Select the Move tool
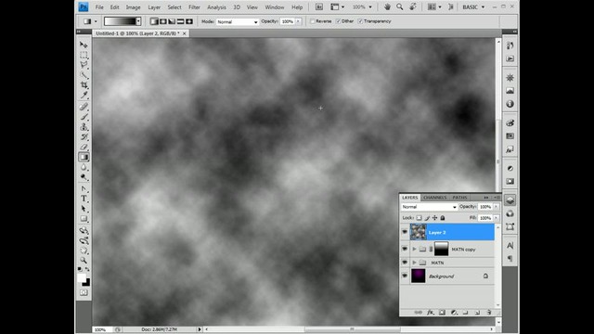 [84, 45]
